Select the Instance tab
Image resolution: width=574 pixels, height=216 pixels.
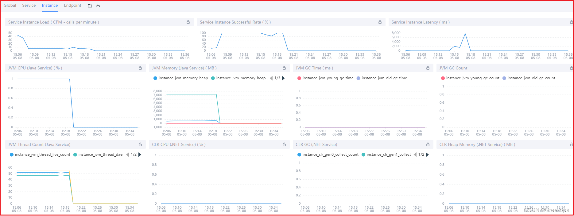pyautogui.click(x=50, y=6)
